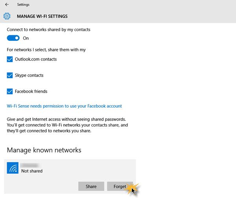This screenshot has width=236, height=198.
Task: Click the back arrow in title bar
Action: (7, 5)
